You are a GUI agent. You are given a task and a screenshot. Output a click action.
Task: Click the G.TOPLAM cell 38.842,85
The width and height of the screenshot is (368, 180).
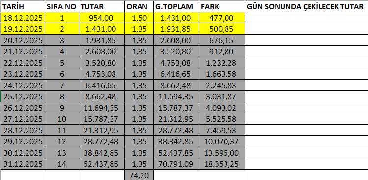coord(176,141)
